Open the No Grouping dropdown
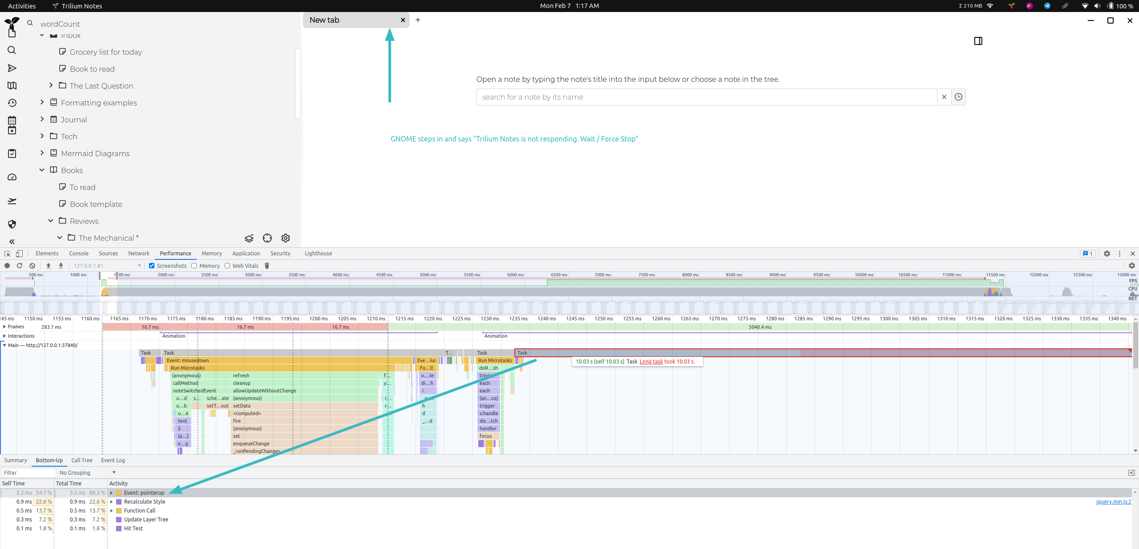1139x549 pixels. point(88,472)
